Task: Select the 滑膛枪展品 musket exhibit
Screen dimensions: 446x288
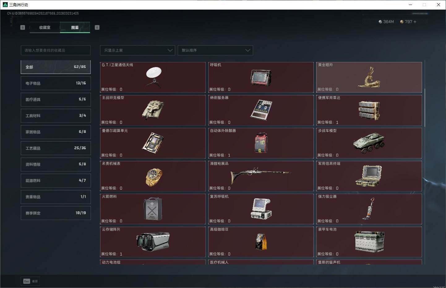Action: 261,176
